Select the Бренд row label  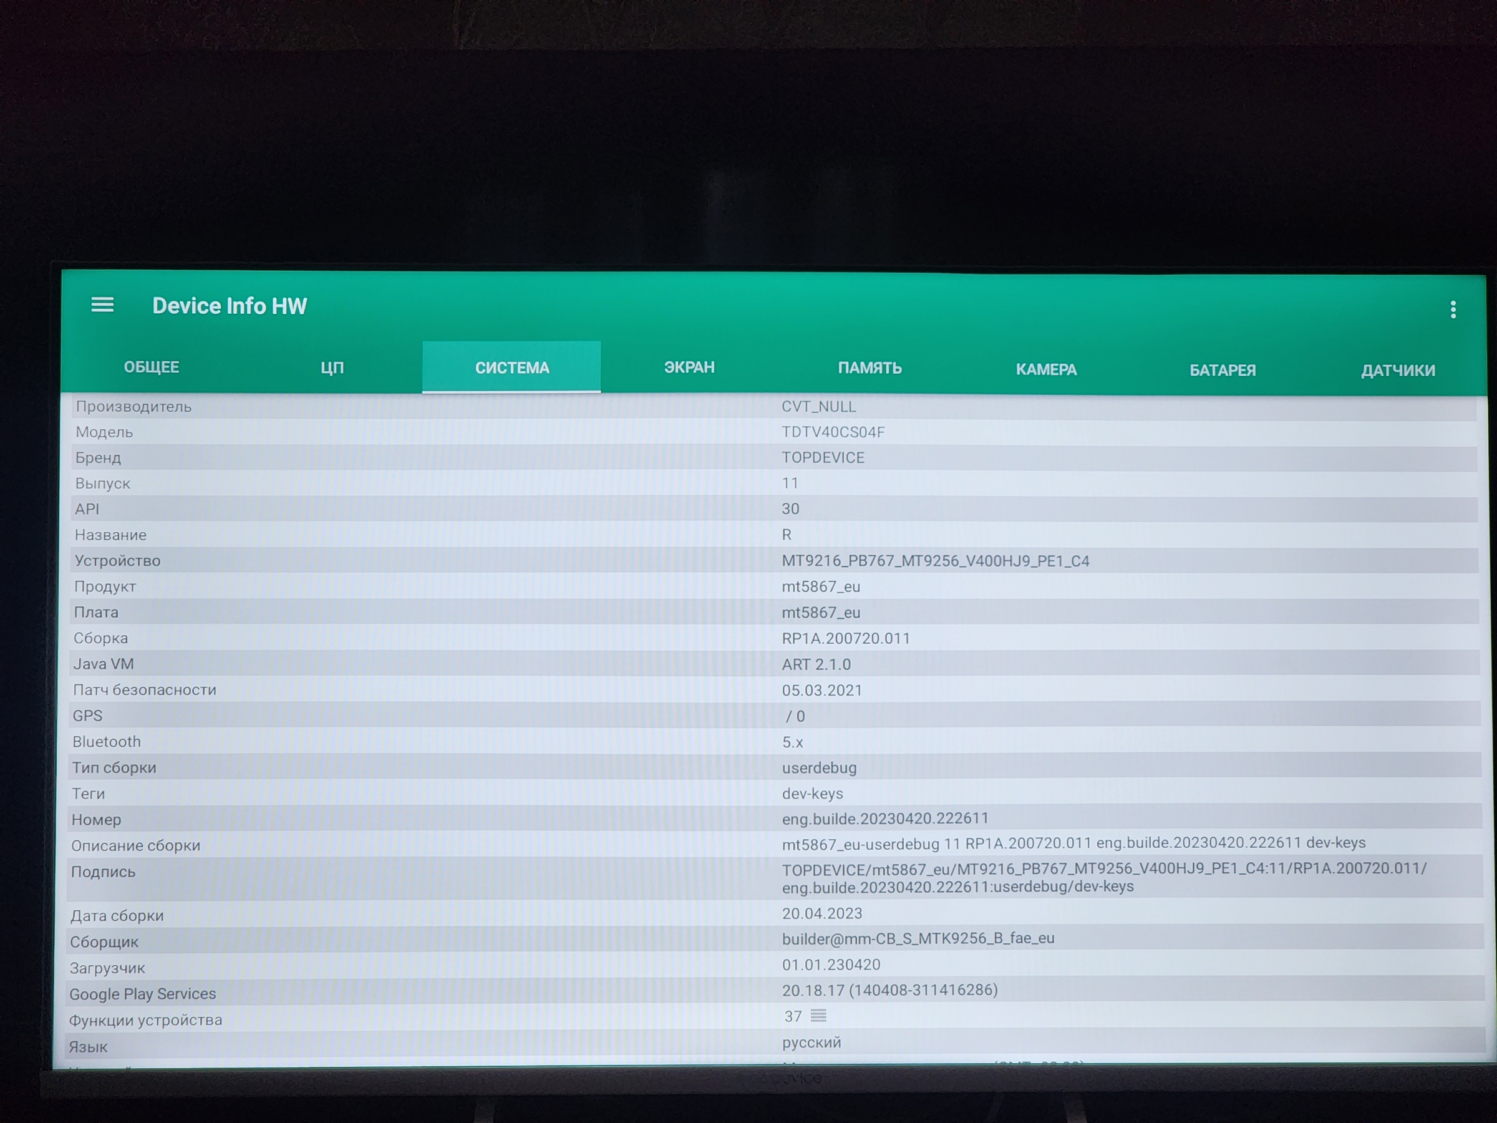click(x=98, y=457)
